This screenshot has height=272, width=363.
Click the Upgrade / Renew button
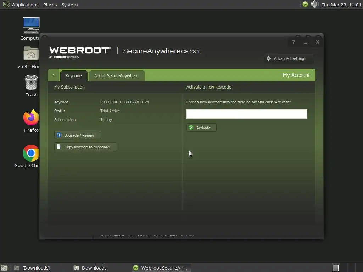coord(78,135)
